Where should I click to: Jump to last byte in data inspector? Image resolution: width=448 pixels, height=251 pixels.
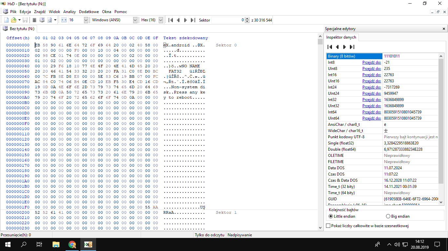coord(352,47)
